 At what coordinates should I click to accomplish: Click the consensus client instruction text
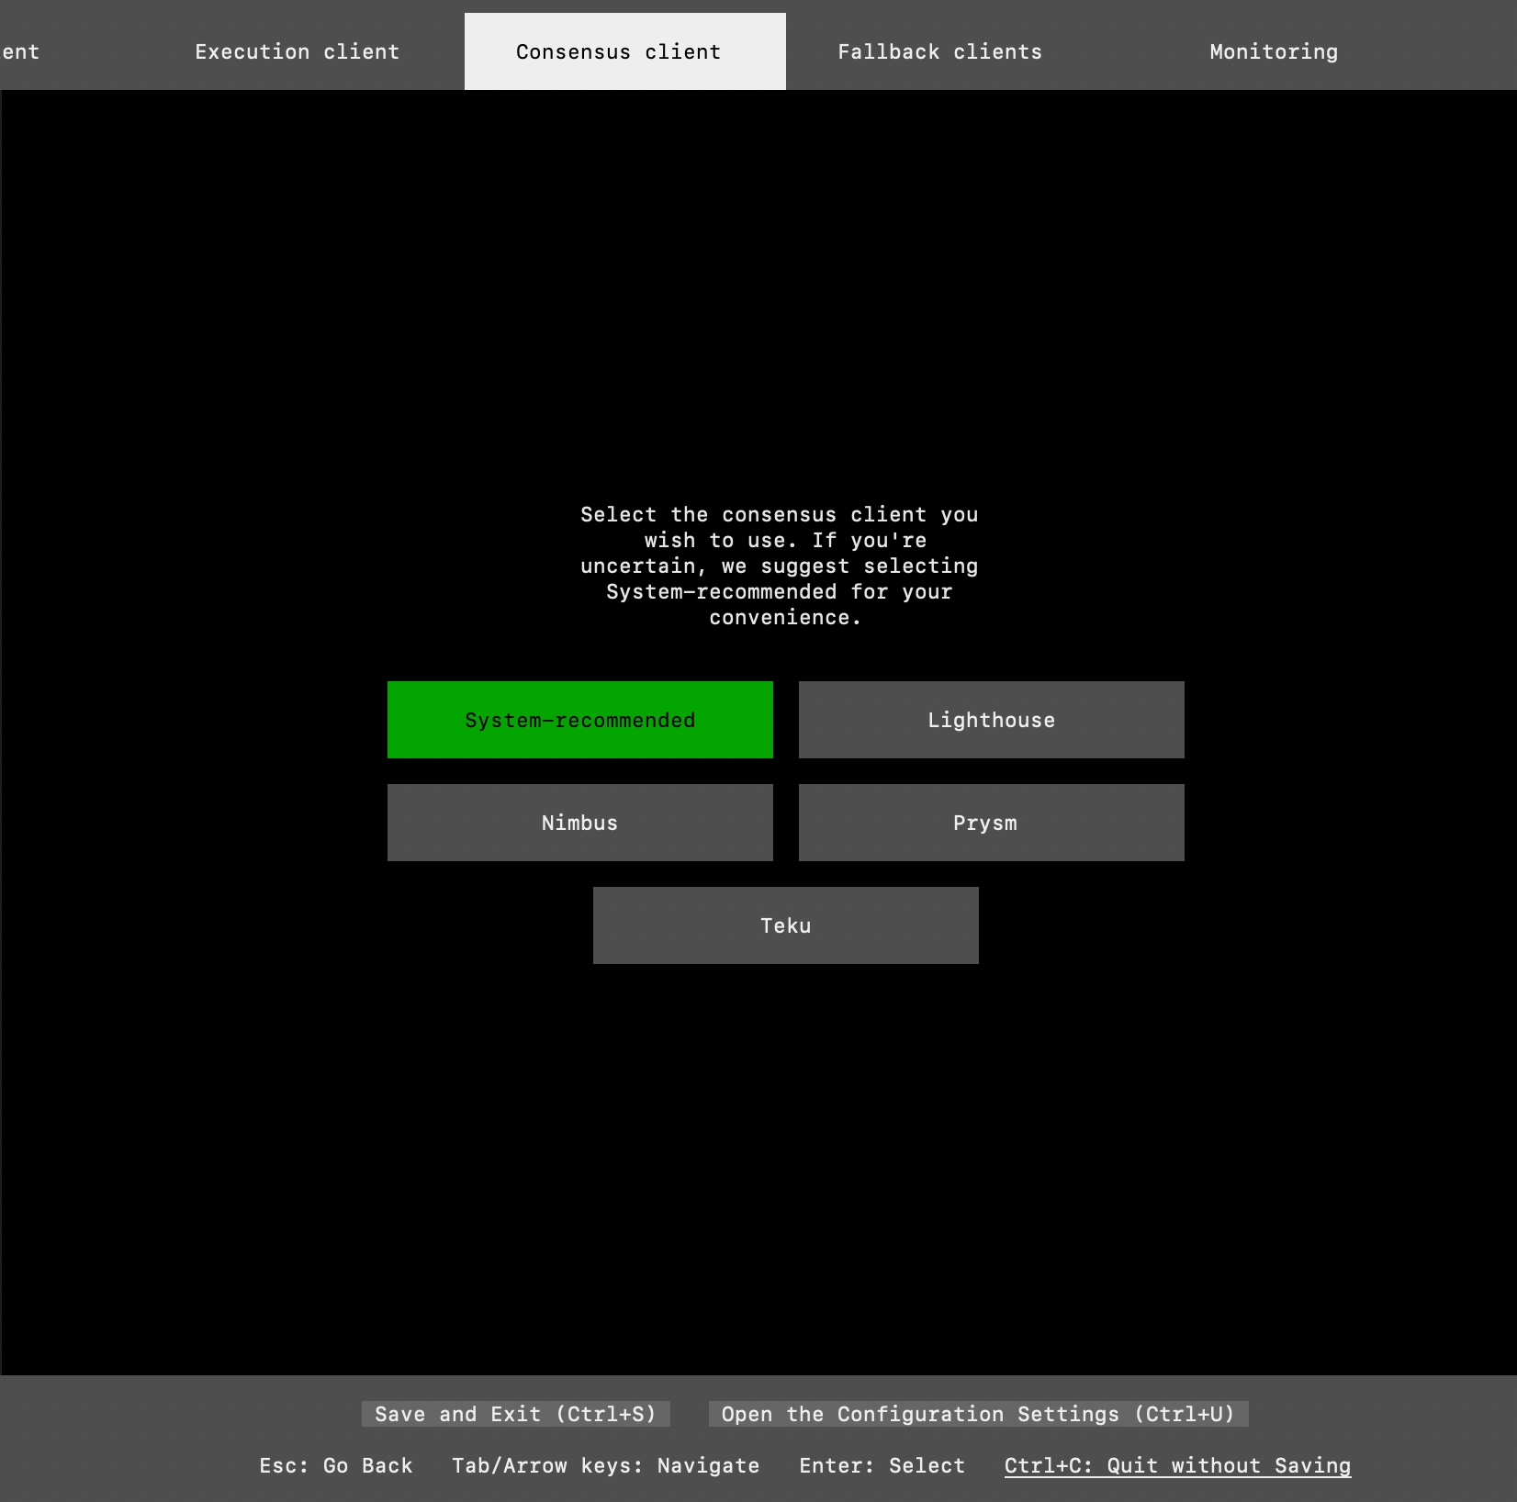[x=780, y=566]
